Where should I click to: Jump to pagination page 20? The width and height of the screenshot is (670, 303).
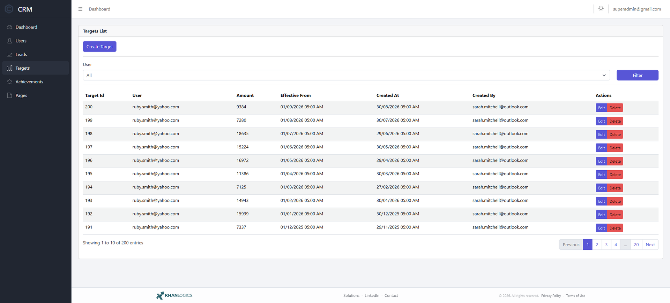(x=636, y=245)
